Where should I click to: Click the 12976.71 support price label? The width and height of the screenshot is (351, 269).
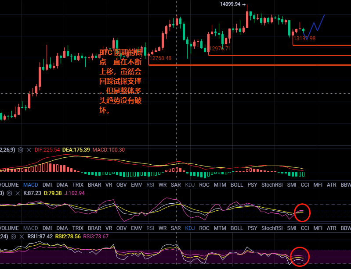(220, 49)
